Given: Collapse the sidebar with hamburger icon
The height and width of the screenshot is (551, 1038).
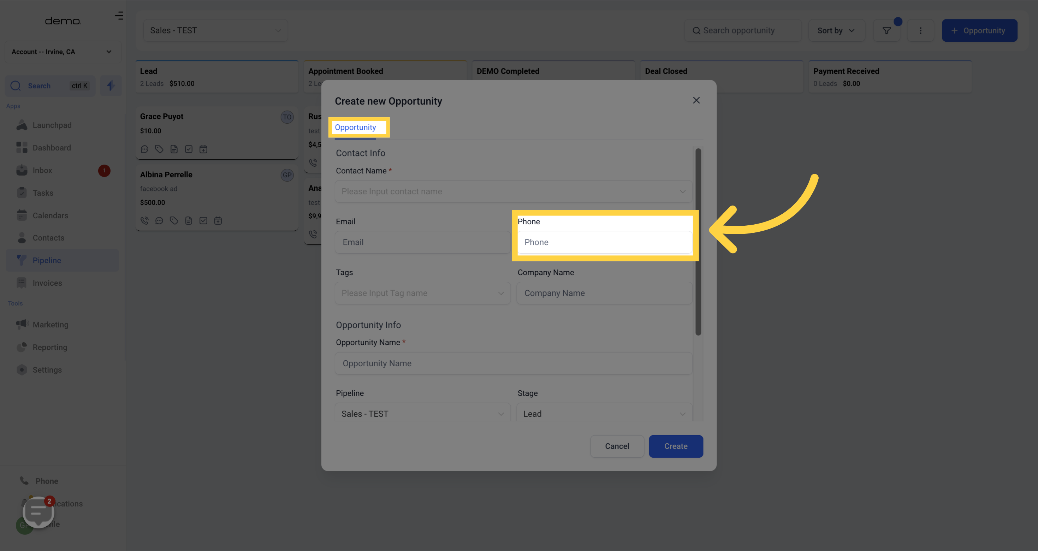Looking at the screenshot, I should coord(119,16).
